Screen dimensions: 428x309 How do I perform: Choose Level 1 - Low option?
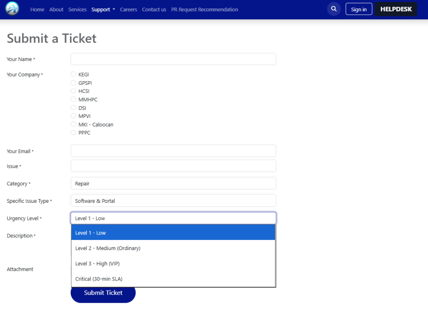pyautogui.click(x=173, y=232)
